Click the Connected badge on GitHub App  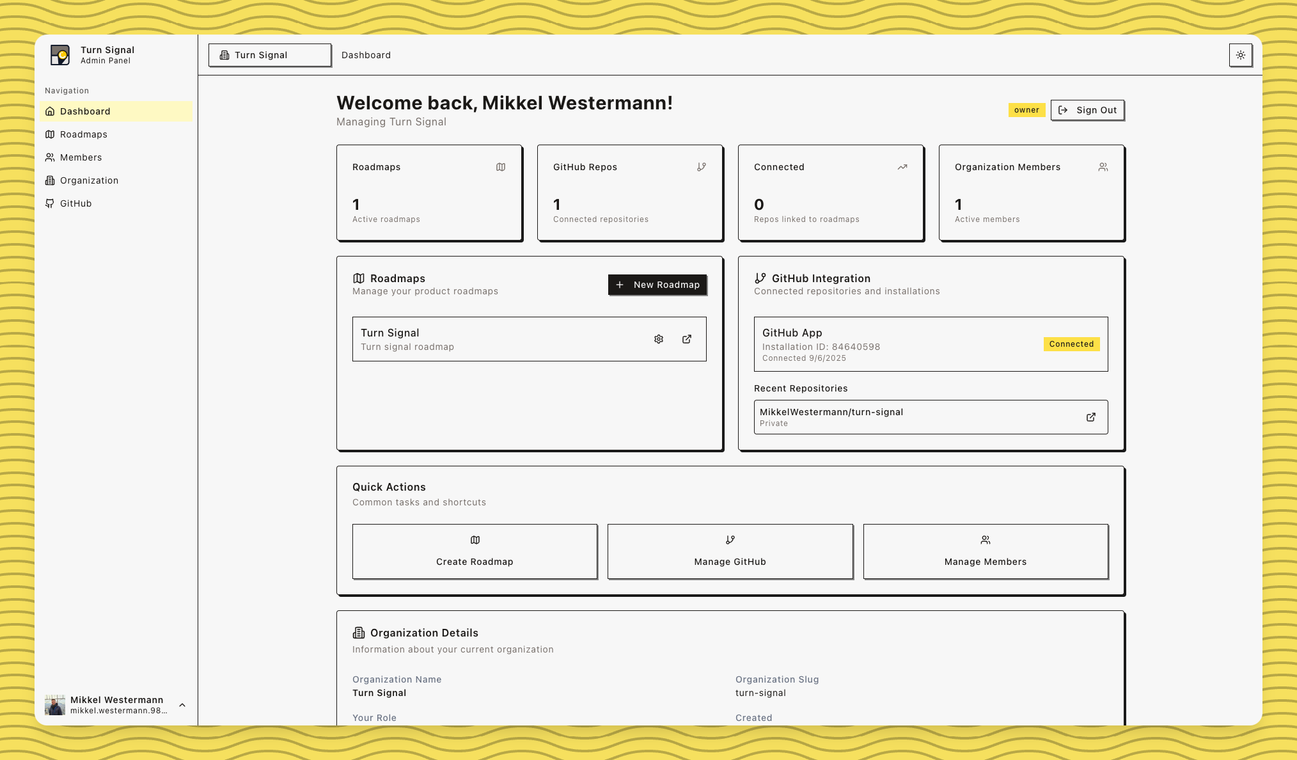coord(1071,344)
